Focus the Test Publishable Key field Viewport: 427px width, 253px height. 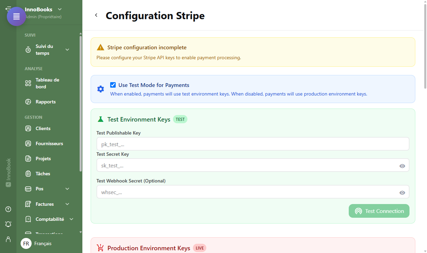coord(253,144)
